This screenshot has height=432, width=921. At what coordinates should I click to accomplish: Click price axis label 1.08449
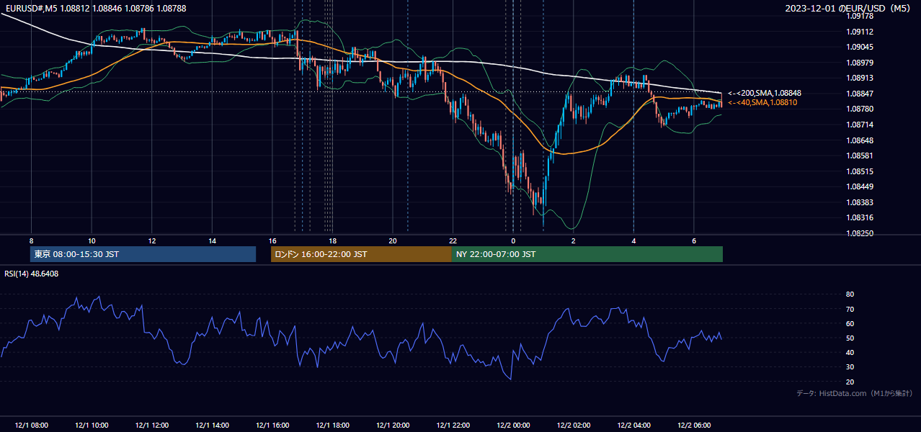tap(859, 186)
